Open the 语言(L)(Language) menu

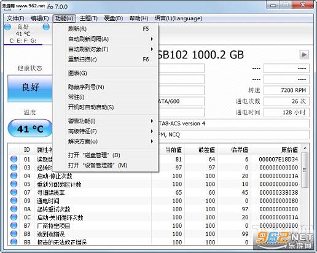click(x=178, y=18)
